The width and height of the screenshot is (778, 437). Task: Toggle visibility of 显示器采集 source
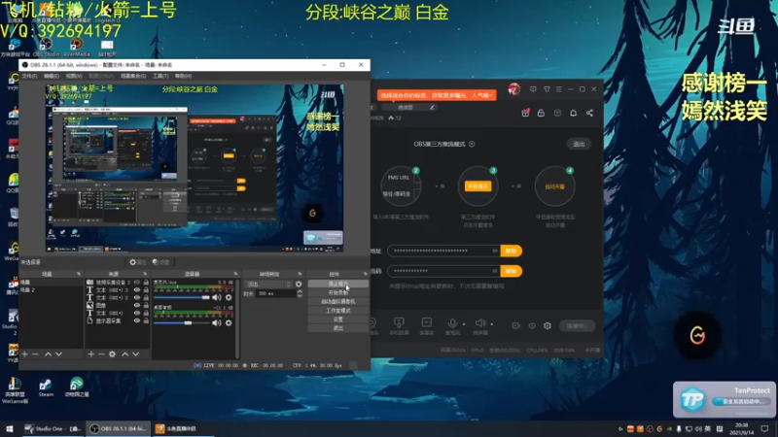pyautogui.click(x=137, y=320)
